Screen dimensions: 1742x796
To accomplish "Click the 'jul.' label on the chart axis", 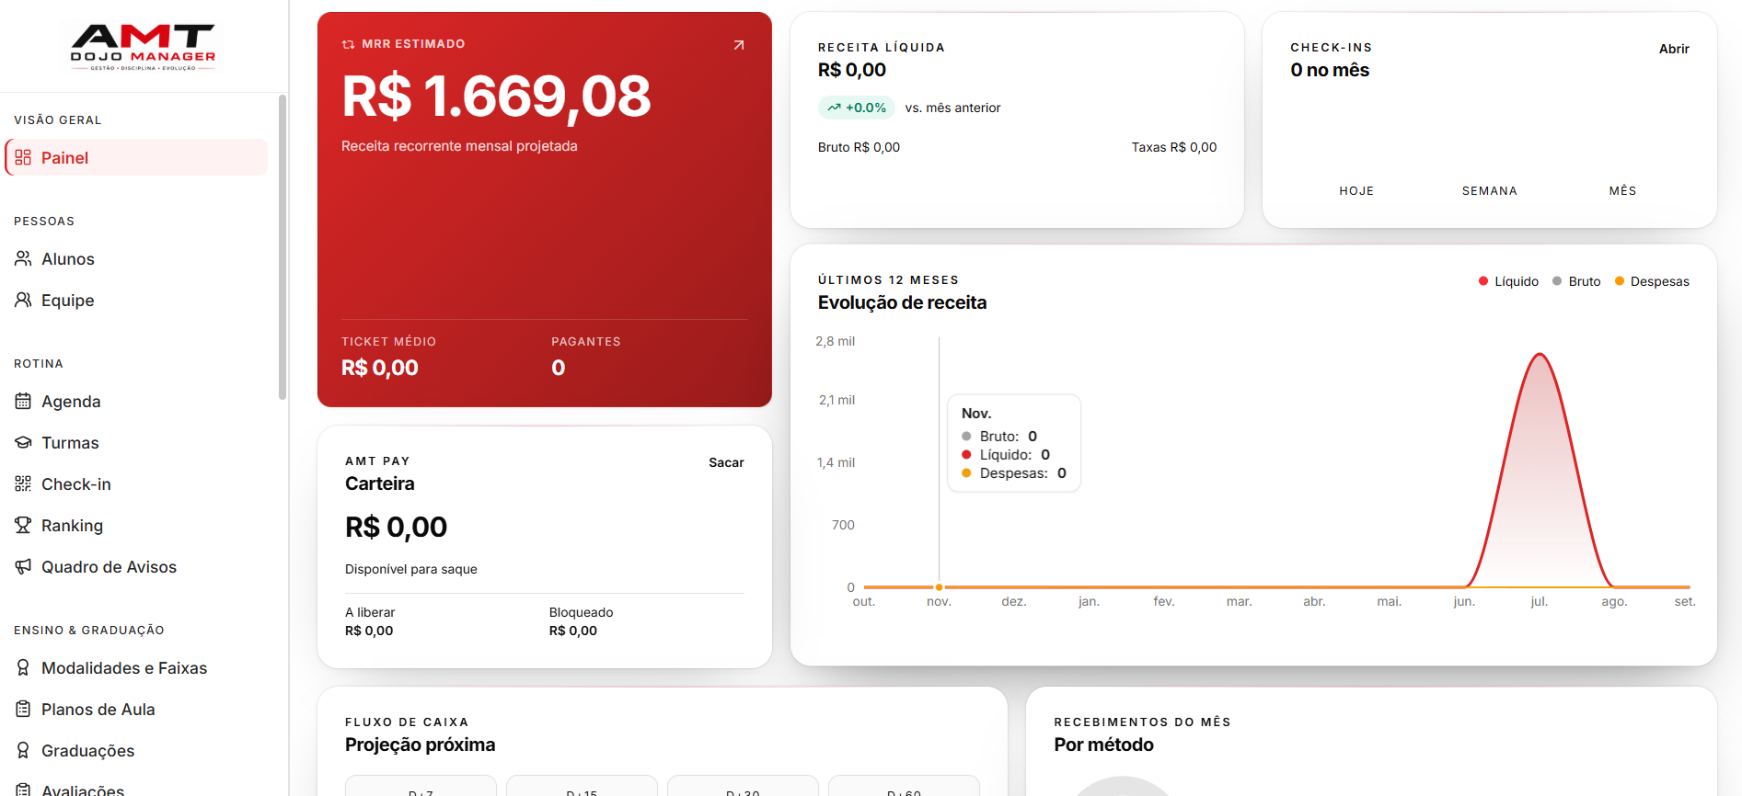I will pyautogui.click(x=1540, y=601).
